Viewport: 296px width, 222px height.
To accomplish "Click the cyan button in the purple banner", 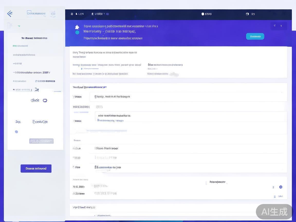I will click(x=255, y=36).
